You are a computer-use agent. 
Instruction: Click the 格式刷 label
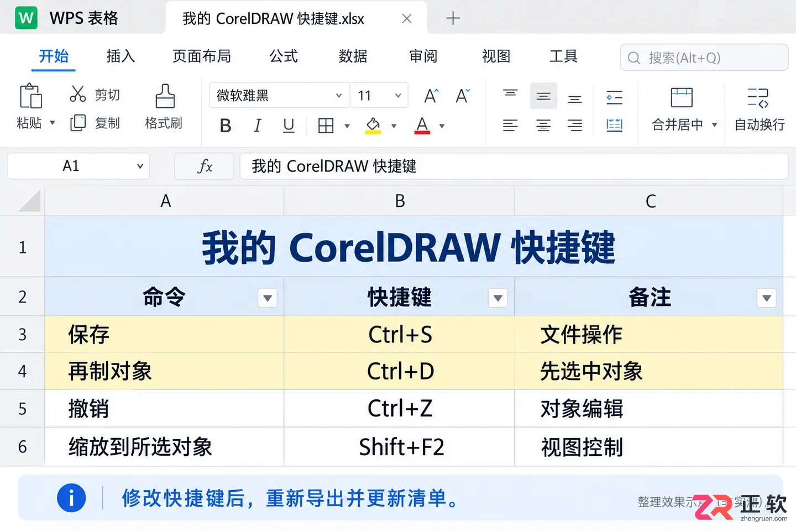click(x=164, y=123)
